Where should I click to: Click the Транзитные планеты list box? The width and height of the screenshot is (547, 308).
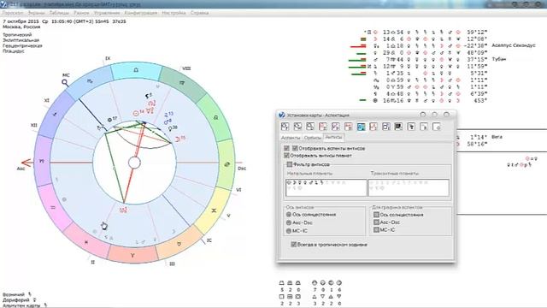point(409,188)
